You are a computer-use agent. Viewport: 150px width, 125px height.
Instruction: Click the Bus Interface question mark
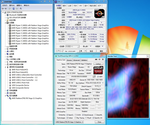pyautogui.click(x=103, y=83)
